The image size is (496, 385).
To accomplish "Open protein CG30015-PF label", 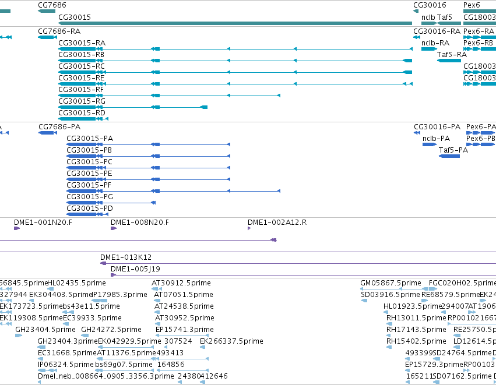I will 89,186.
